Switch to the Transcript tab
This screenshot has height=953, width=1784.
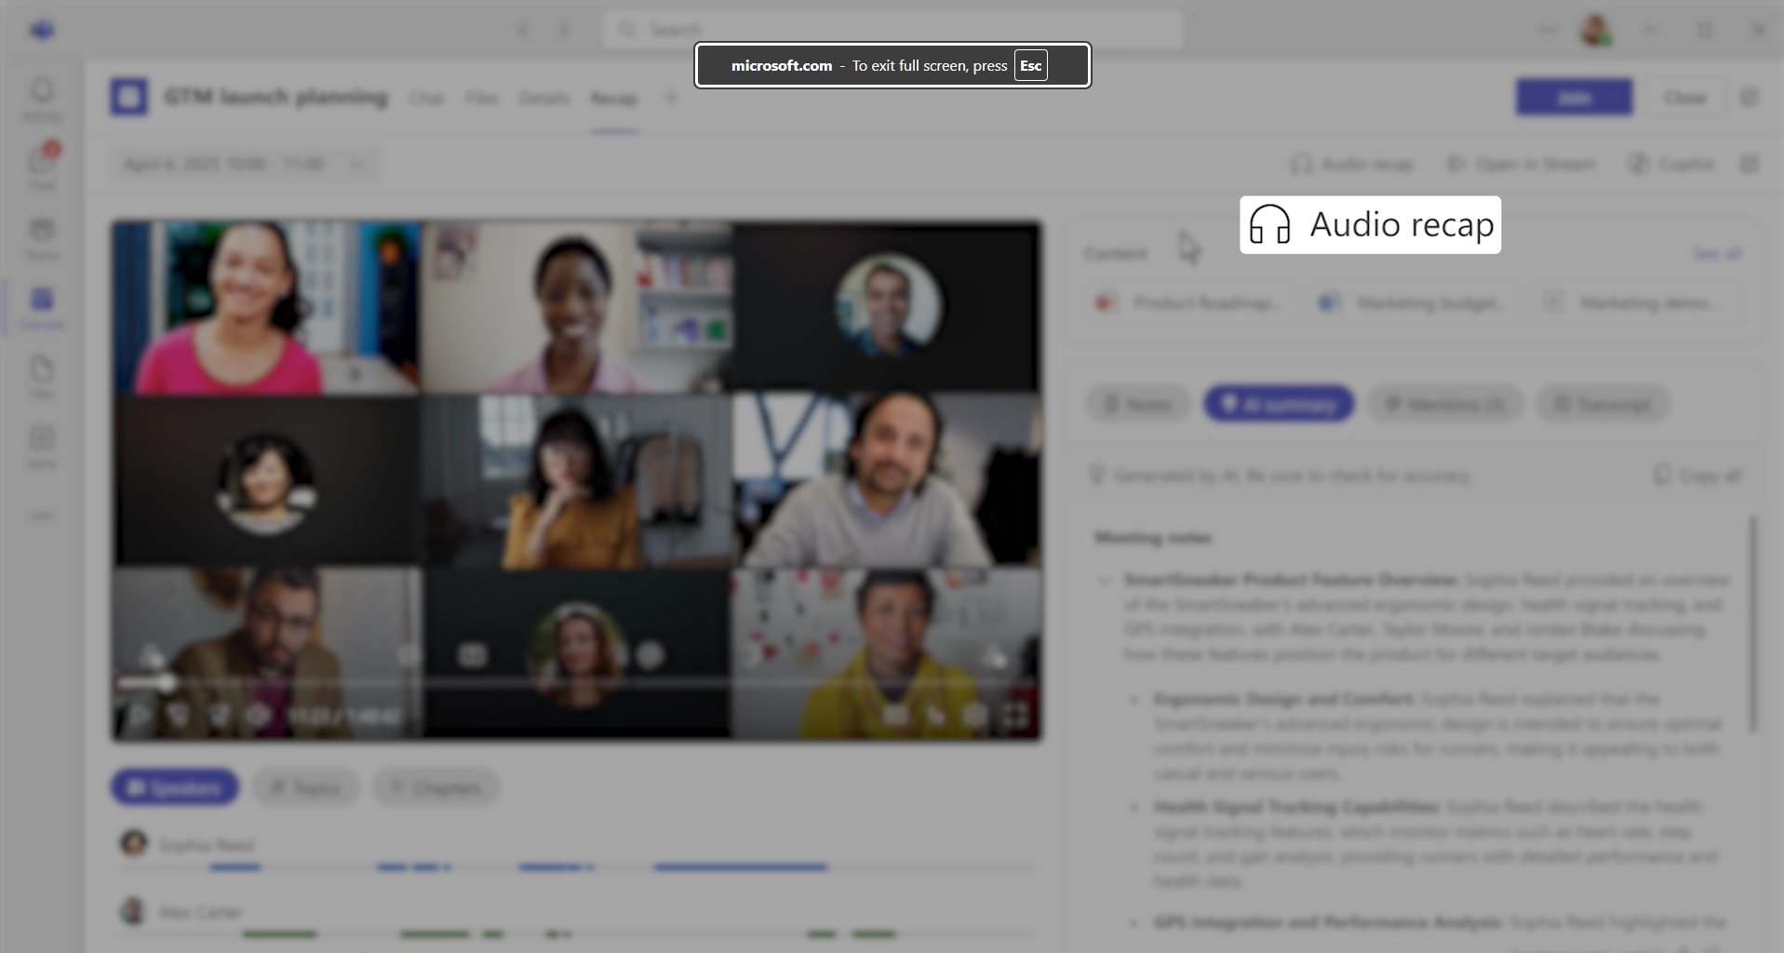[1603, 404]
